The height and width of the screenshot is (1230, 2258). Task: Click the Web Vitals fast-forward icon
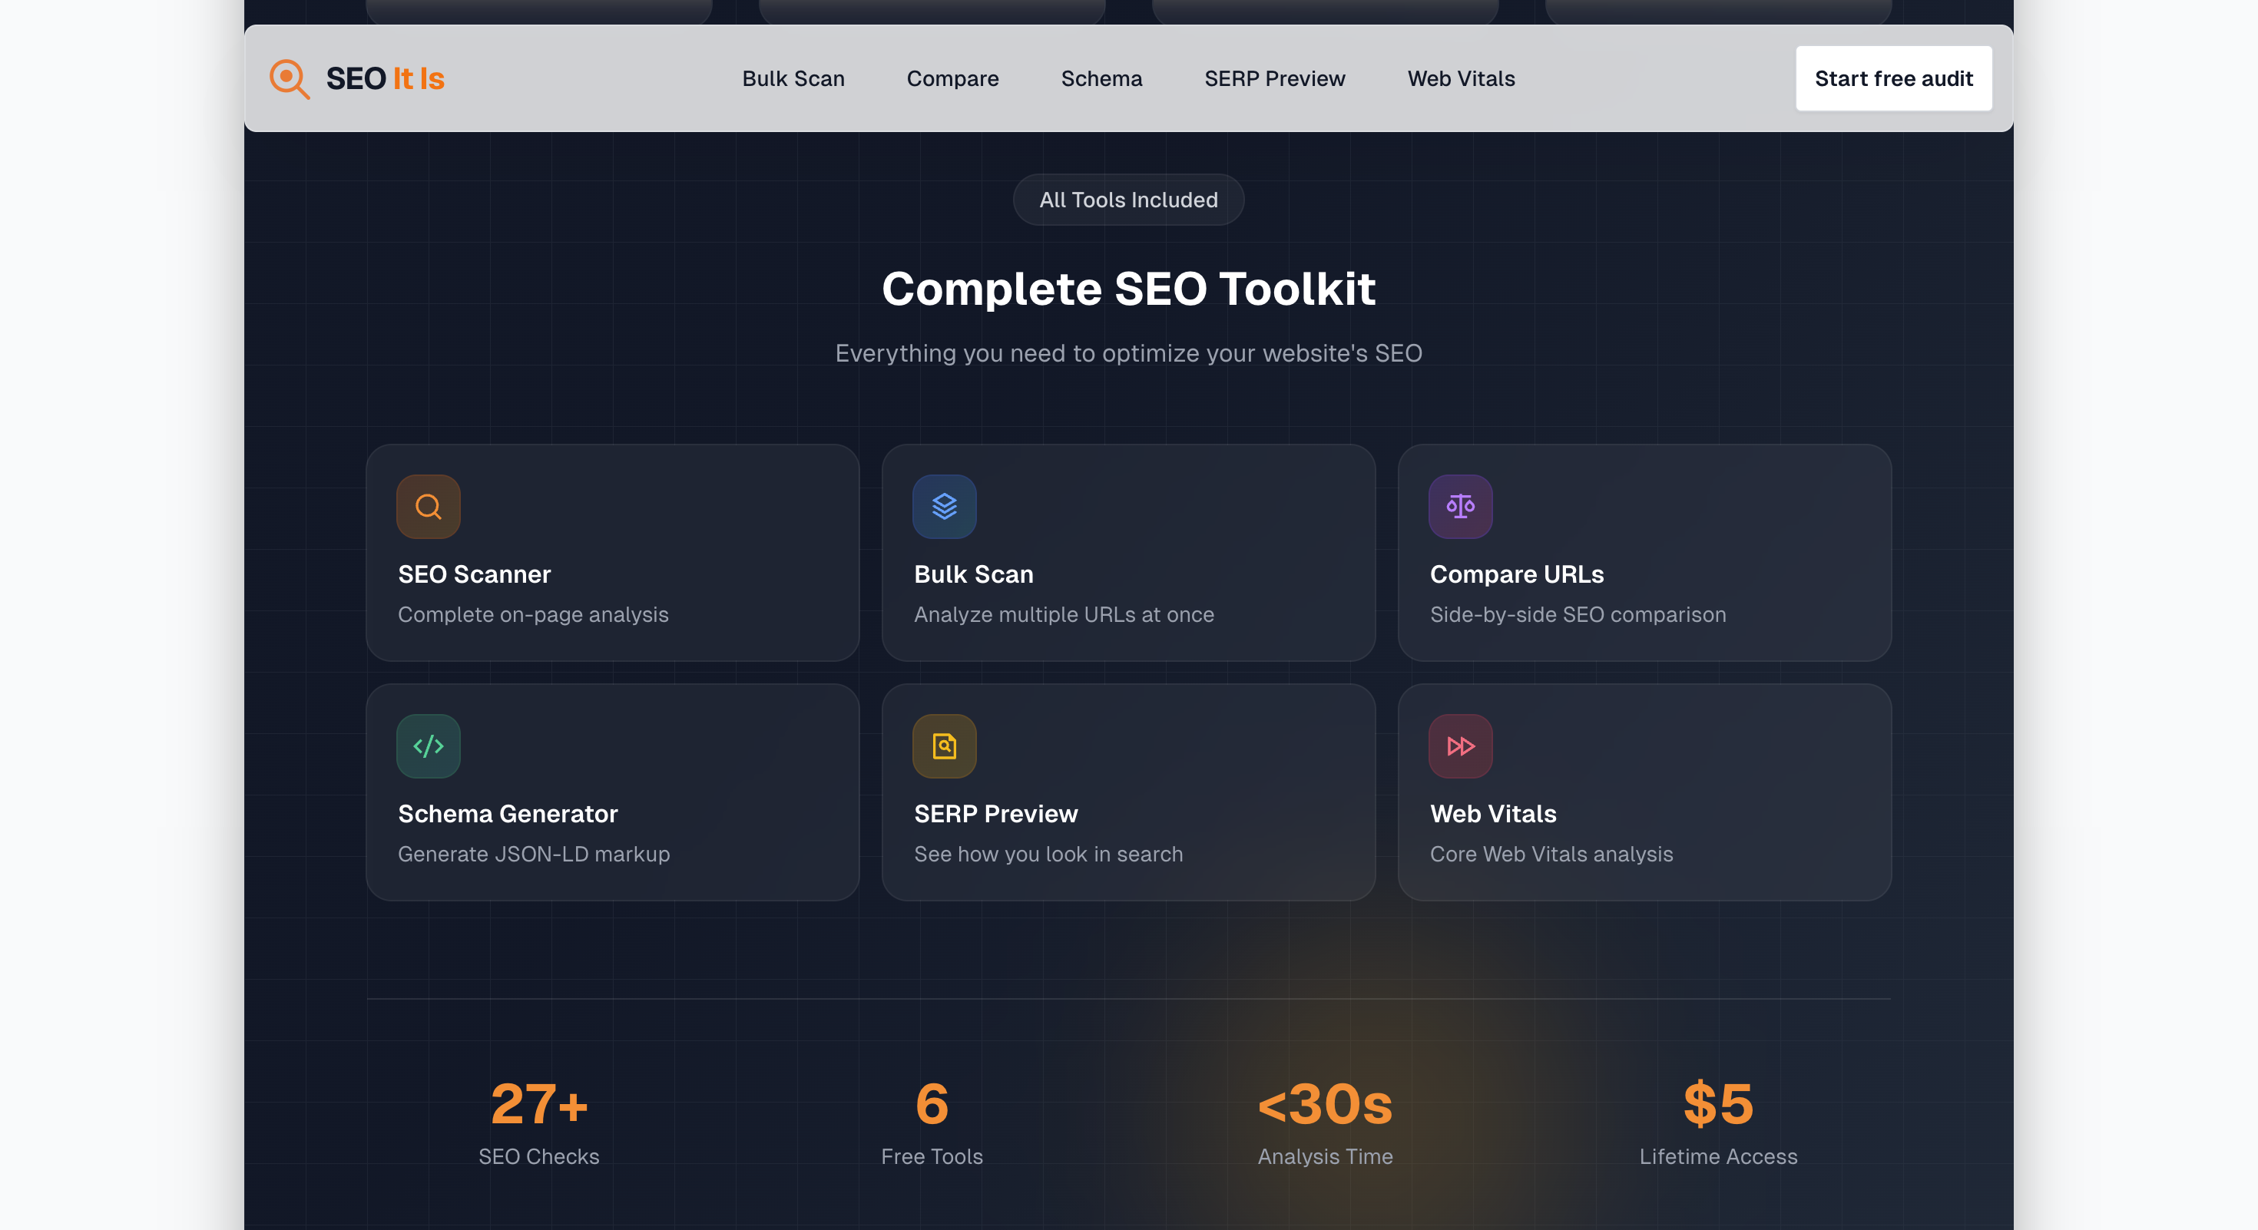(x=1459, y=746)
